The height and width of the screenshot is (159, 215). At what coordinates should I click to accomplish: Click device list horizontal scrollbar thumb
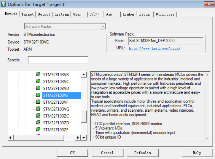pos(39,137)
